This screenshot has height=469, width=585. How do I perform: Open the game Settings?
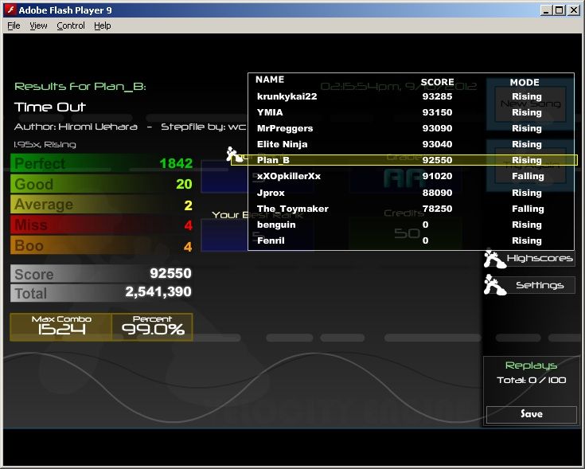540,285
